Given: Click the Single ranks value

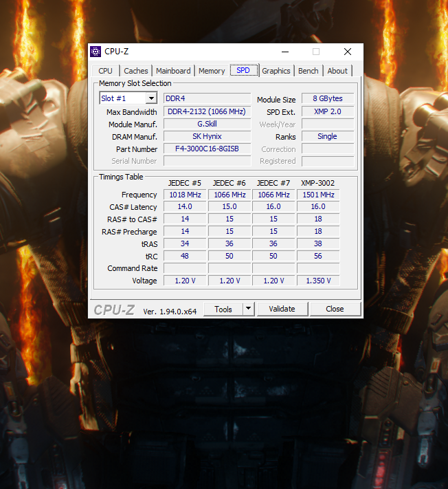Looking at the screenshot, I should point(328,137).
